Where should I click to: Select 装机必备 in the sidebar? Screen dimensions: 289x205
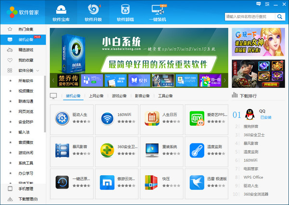click(23, 39)
